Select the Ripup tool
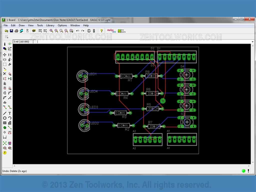256x192 pixels. click(10, 107)
